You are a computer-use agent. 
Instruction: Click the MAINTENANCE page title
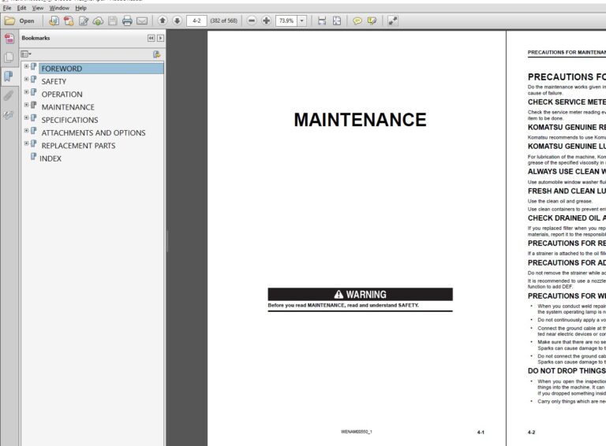pyautogui.click(x=360, y=120)
